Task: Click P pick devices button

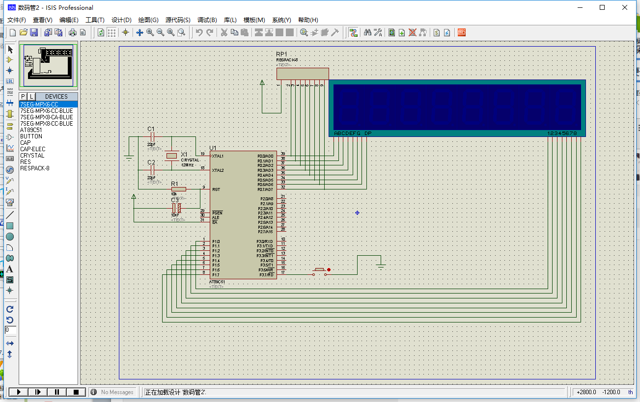Action: (23, 96)
